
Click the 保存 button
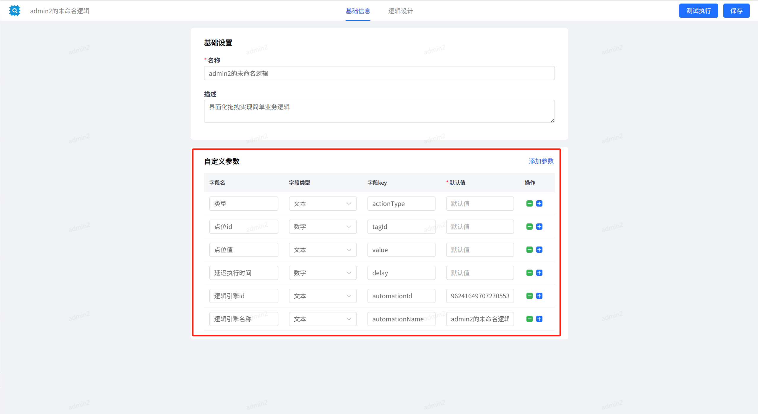[736, 11]
